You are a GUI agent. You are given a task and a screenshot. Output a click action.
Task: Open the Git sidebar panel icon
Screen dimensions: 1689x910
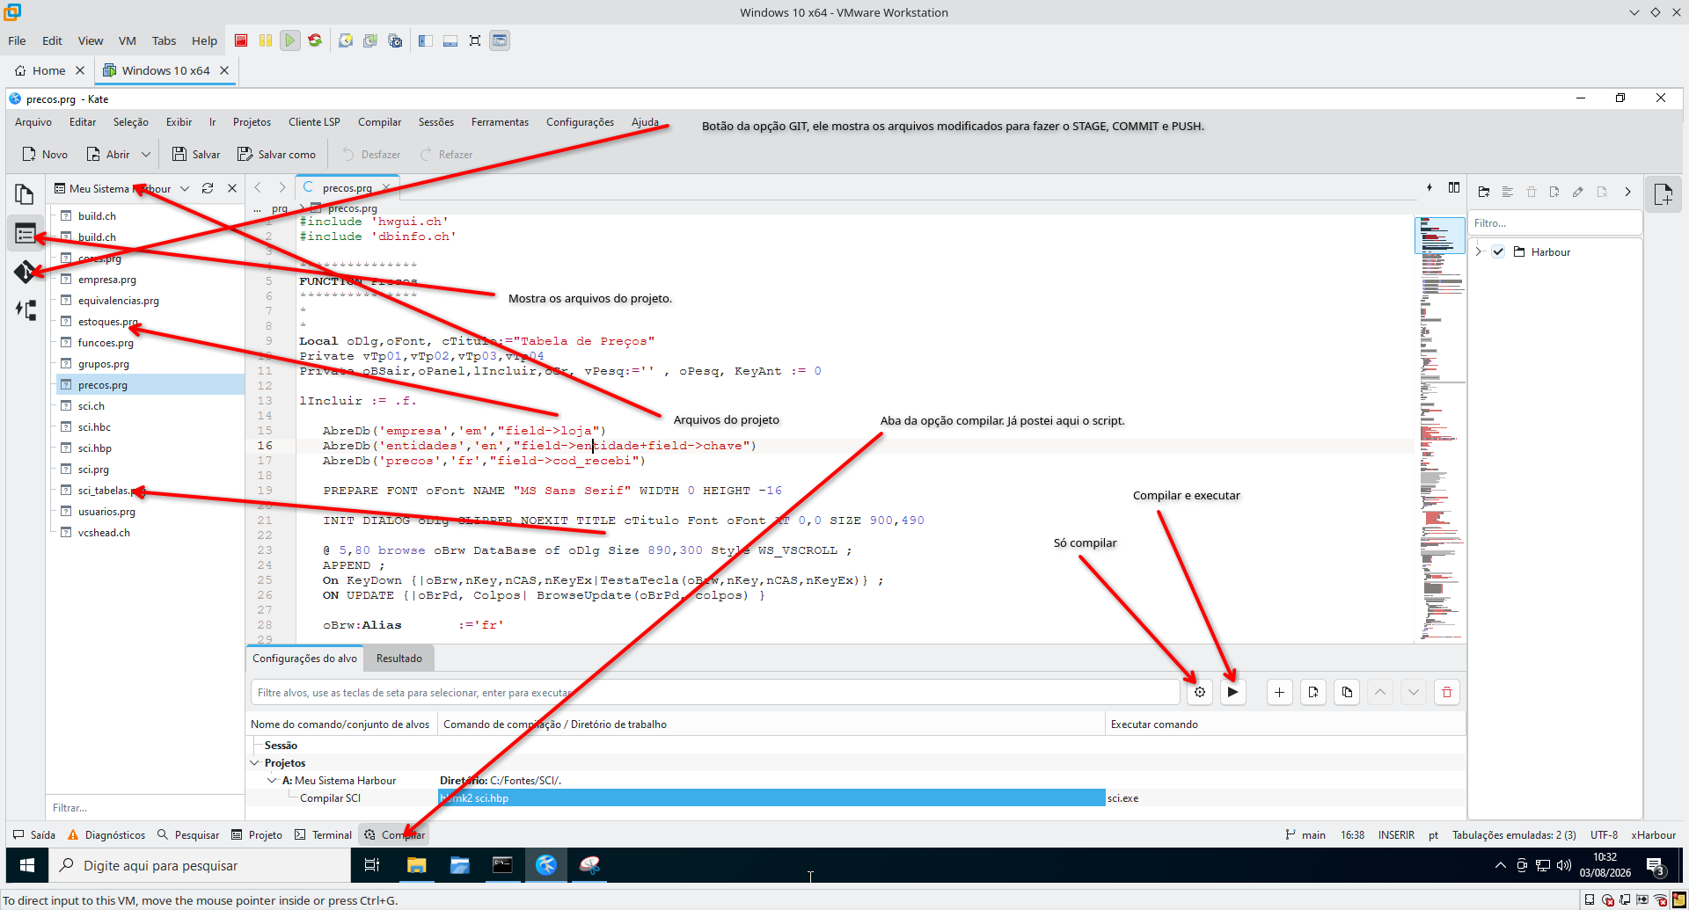(x=25, y=272)
